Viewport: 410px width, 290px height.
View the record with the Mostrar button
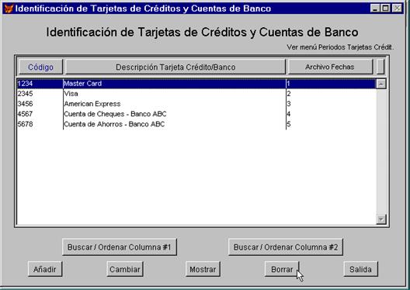pyautogui.click(x=203, y=269)
